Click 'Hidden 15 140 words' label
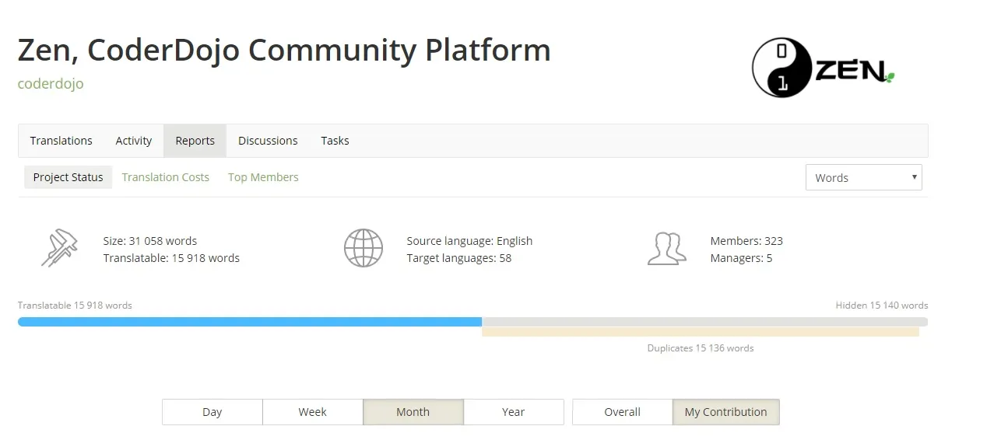Screen dimensions: 994x447 882,306
